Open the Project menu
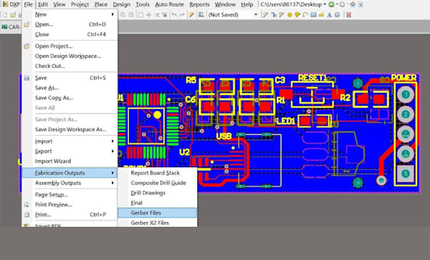 pos(80,4)
